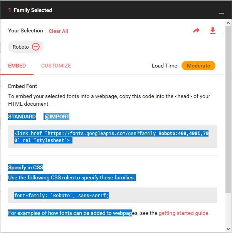This screenshot has height=233, width=232.
Task: Click the Moderate load time badge
Action: pos(198,66)
